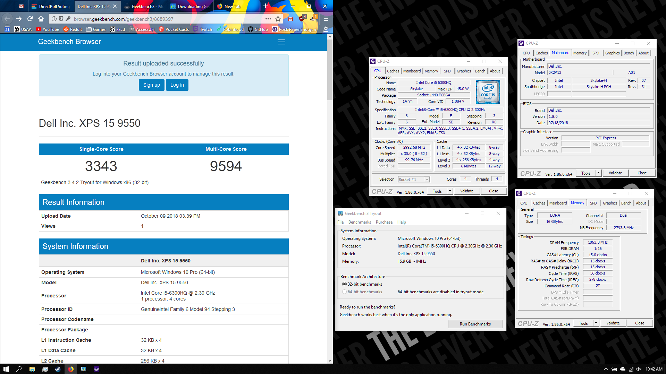
Task: Open Caches tab in CPU-Z CPU window
Action: pyautogui.click(x=393, y=71)
